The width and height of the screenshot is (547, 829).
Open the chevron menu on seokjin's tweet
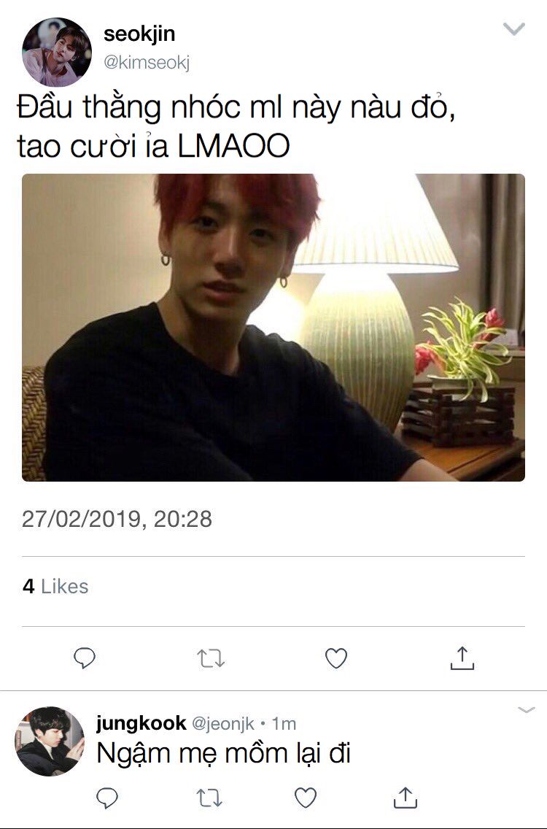click(x=513, y=29)
